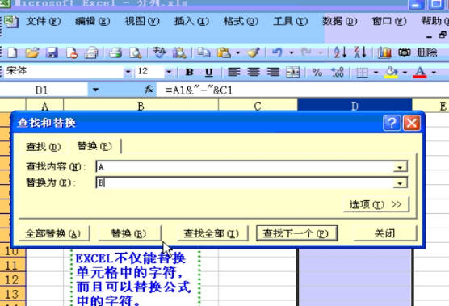This screenshot has height=306, width=449.
Task: Open the Undo history dropdown arrow
Action: tap(292, 53)
